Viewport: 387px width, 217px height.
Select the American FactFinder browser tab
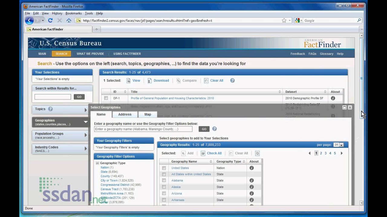pyautogui.click(x=58, y=29)
